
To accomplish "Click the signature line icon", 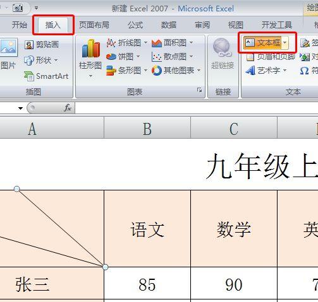I will [305, 43].
